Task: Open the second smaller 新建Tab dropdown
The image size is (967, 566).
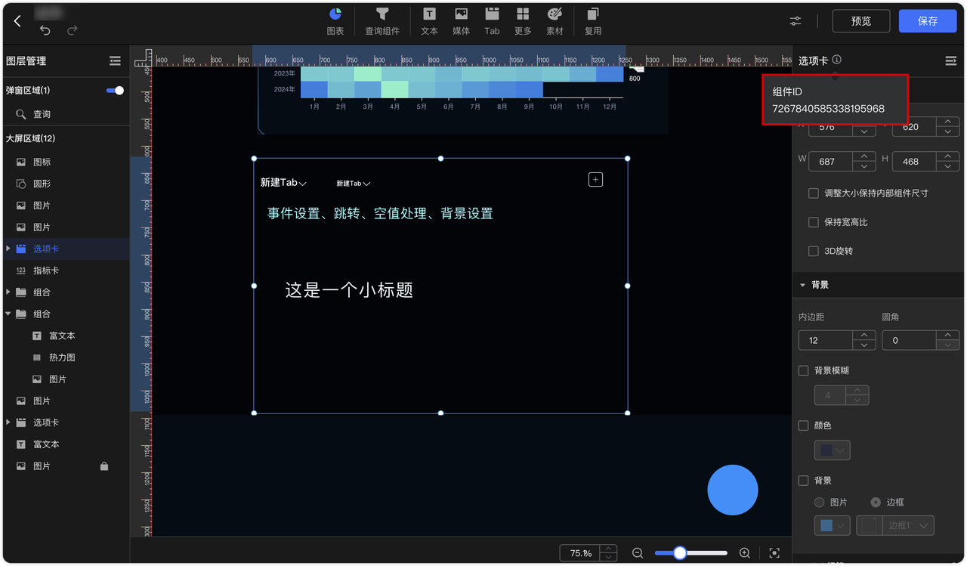Action: pyautogui.click(x=367, y=184)
